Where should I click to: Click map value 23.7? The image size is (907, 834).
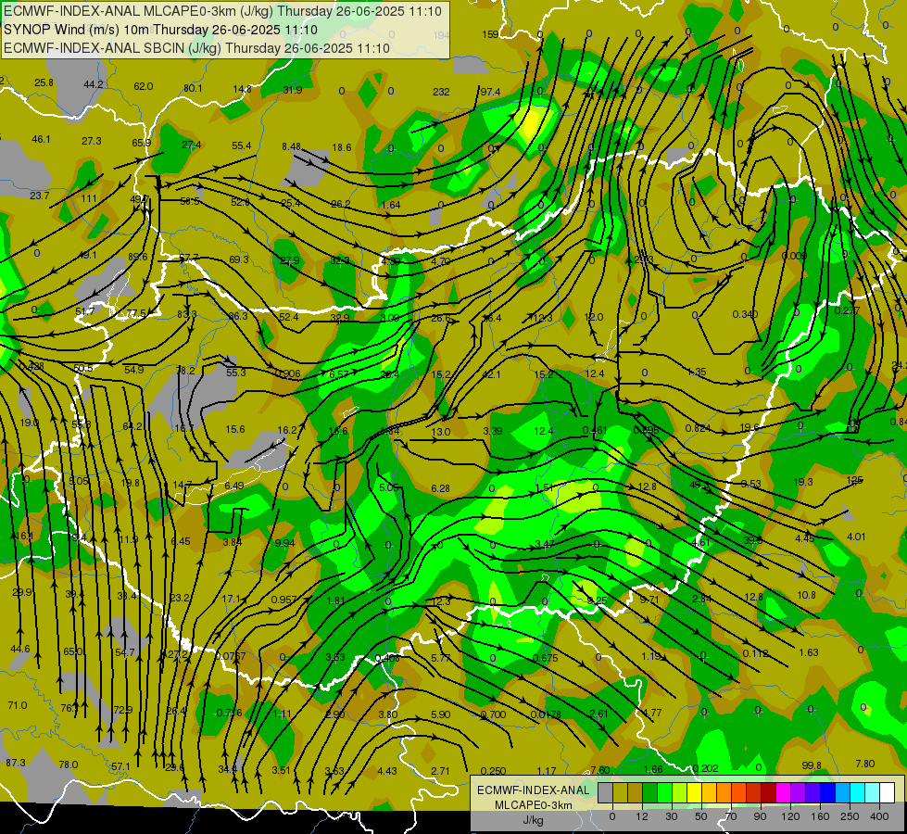point(39,196)
